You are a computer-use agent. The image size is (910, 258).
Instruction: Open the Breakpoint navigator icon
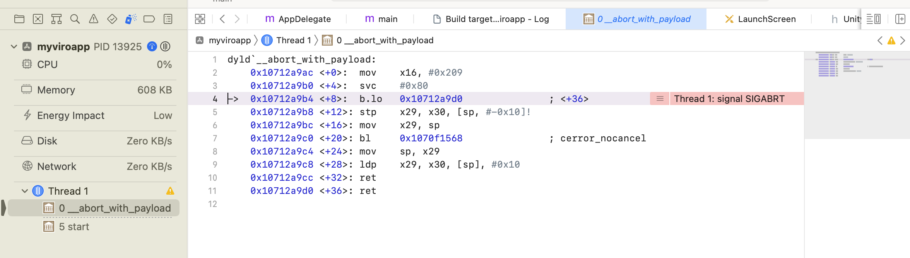pyautogui.click(x=149, y=19)
